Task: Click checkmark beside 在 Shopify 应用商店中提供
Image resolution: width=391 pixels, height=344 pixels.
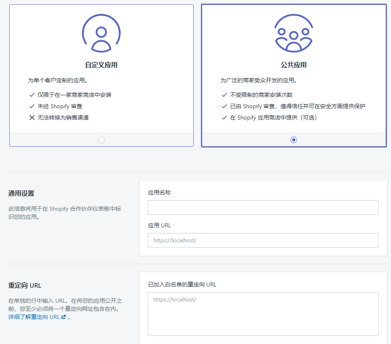Action: [224, 118]
